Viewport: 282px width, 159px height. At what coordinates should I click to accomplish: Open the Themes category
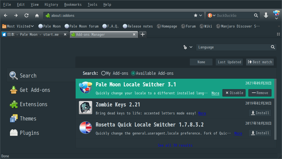(x=41, y=119)
